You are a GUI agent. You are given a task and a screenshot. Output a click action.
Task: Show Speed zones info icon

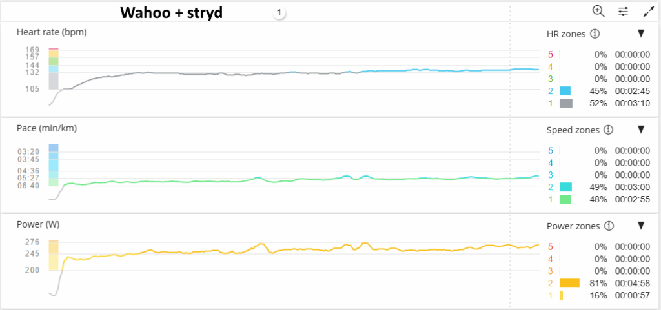[x=608, y=130]
